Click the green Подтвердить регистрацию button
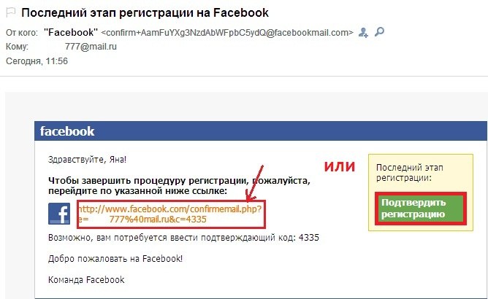 pos(421,209)
